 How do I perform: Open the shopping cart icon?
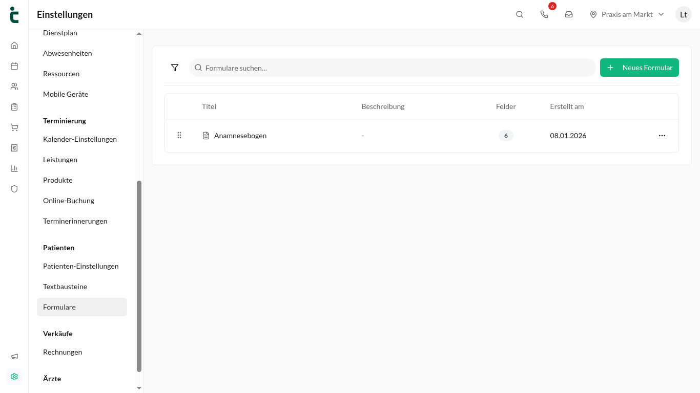(x=14, y=127)
